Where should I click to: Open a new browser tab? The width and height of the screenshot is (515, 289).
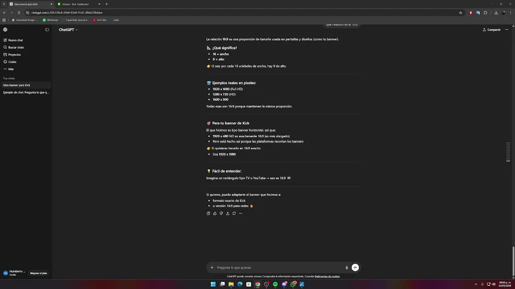(107, 4)
